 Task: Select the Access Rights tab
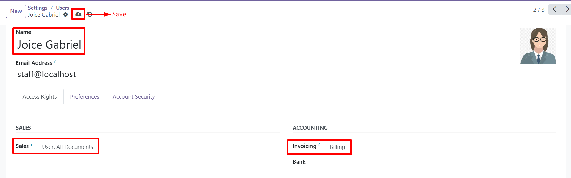click(39, 96)
